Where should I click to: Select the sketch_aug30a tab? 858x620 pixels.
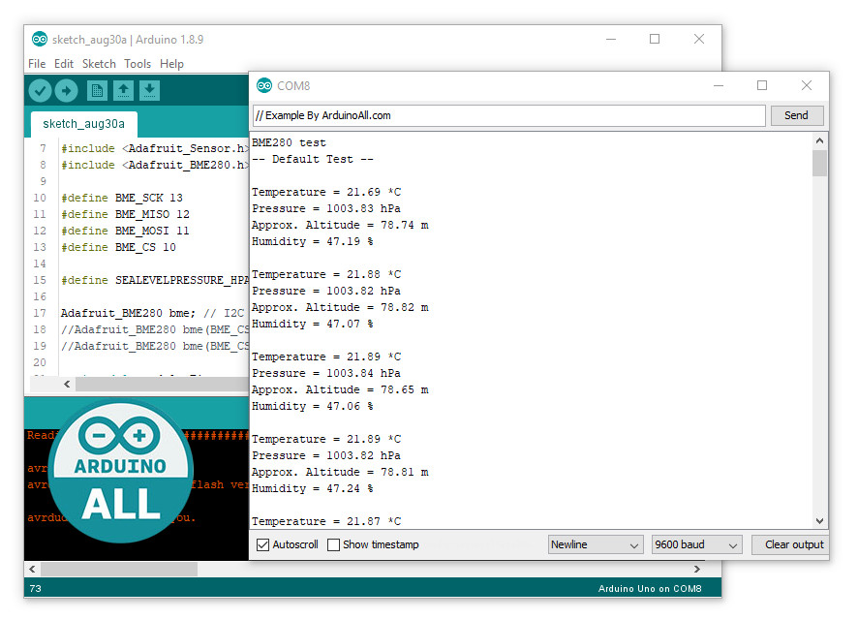point(83,124)
